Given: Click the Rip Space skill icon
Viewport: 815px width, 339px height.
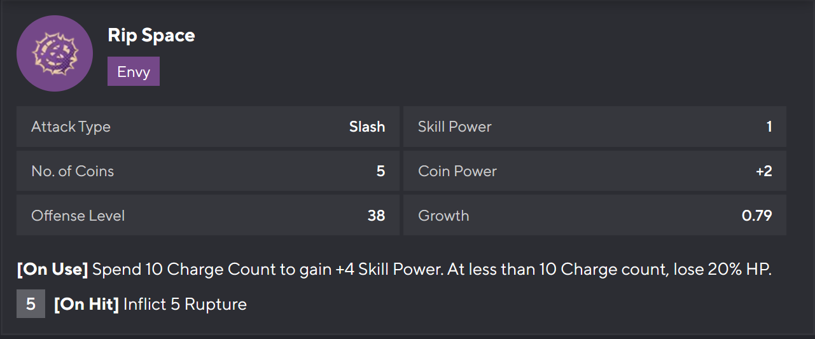Looking at the screenshot, I should pos(55,53).
